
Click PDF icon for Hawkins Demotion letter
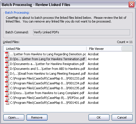tap(7, 54)
